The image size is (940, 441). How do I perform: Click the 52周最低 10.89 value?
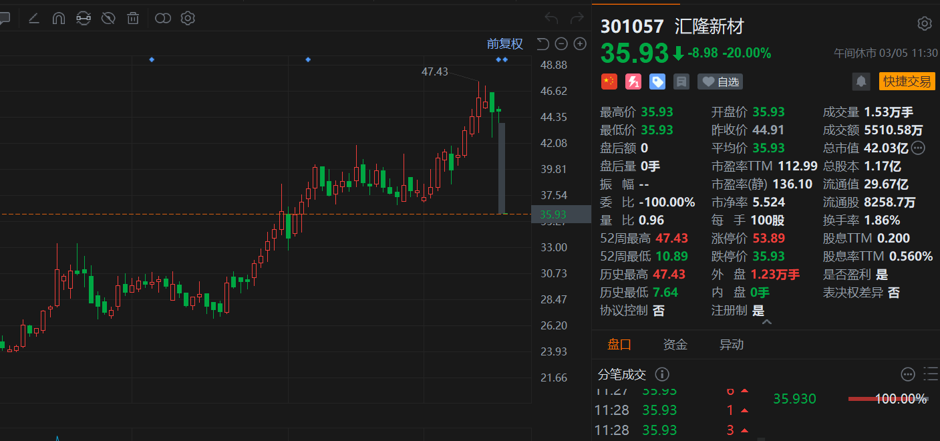(671, 256)
